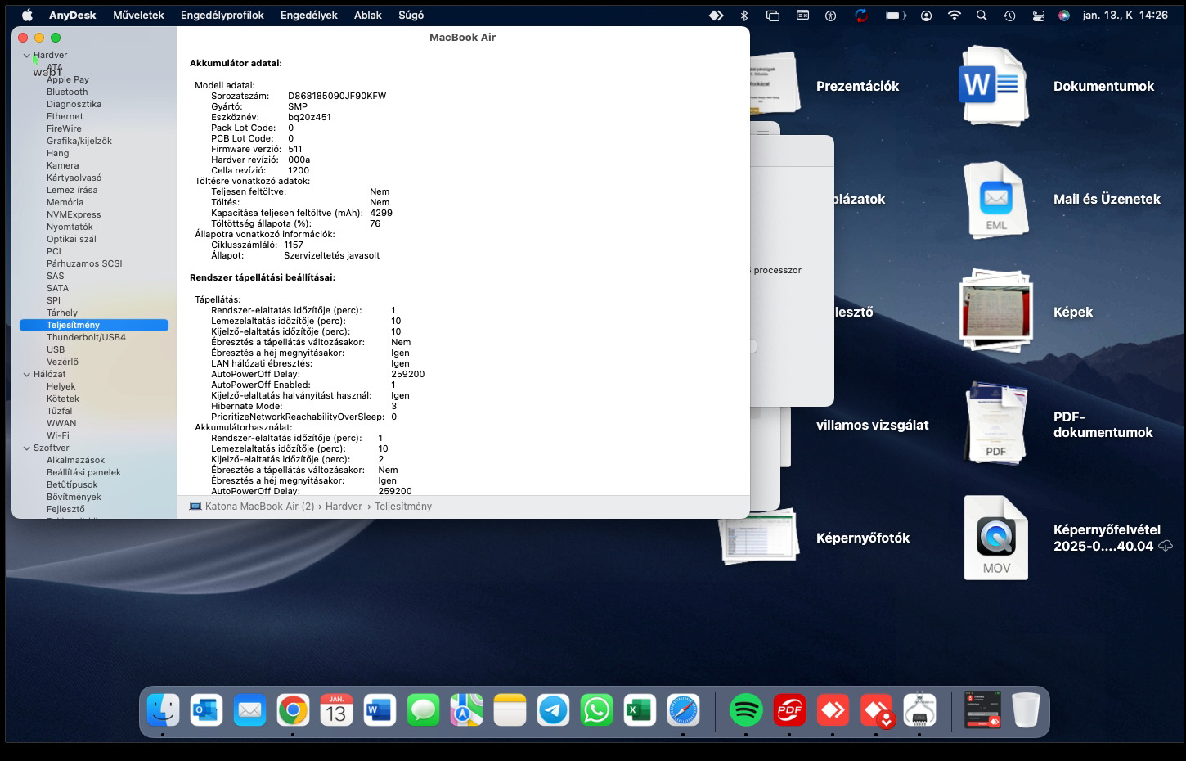Open the Műveletek menu
Screen dimensions: 1186x761
[x=138, y=16]
